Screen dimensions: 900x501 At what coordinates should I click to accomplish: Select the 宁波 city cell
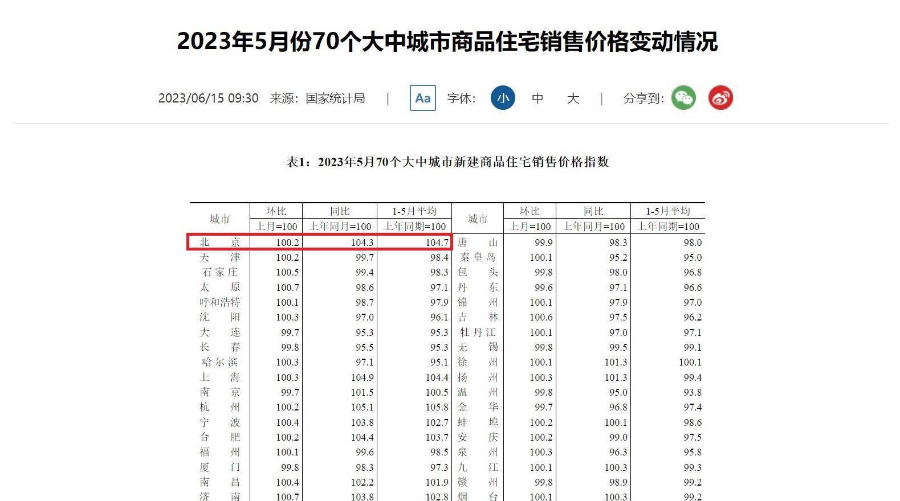click(x=219, y=422)
